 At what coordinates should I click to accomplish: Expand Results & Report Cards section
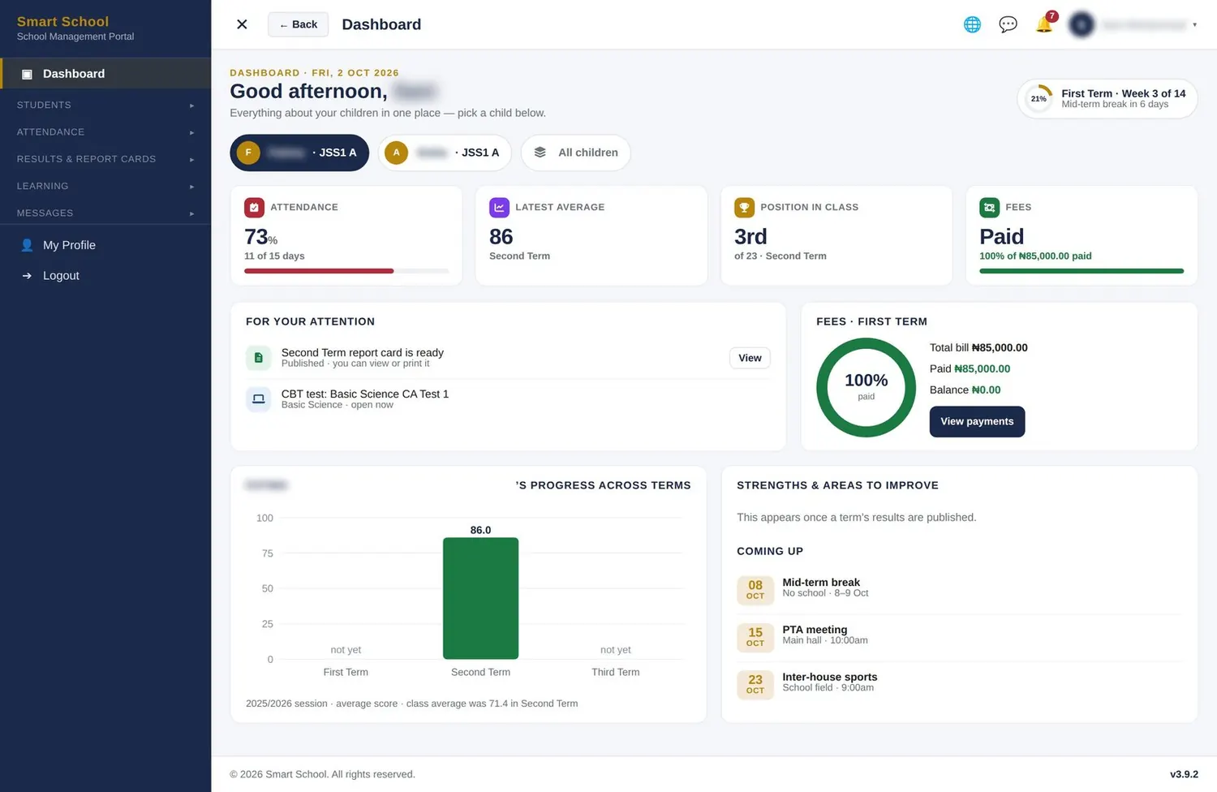(105, 159)
